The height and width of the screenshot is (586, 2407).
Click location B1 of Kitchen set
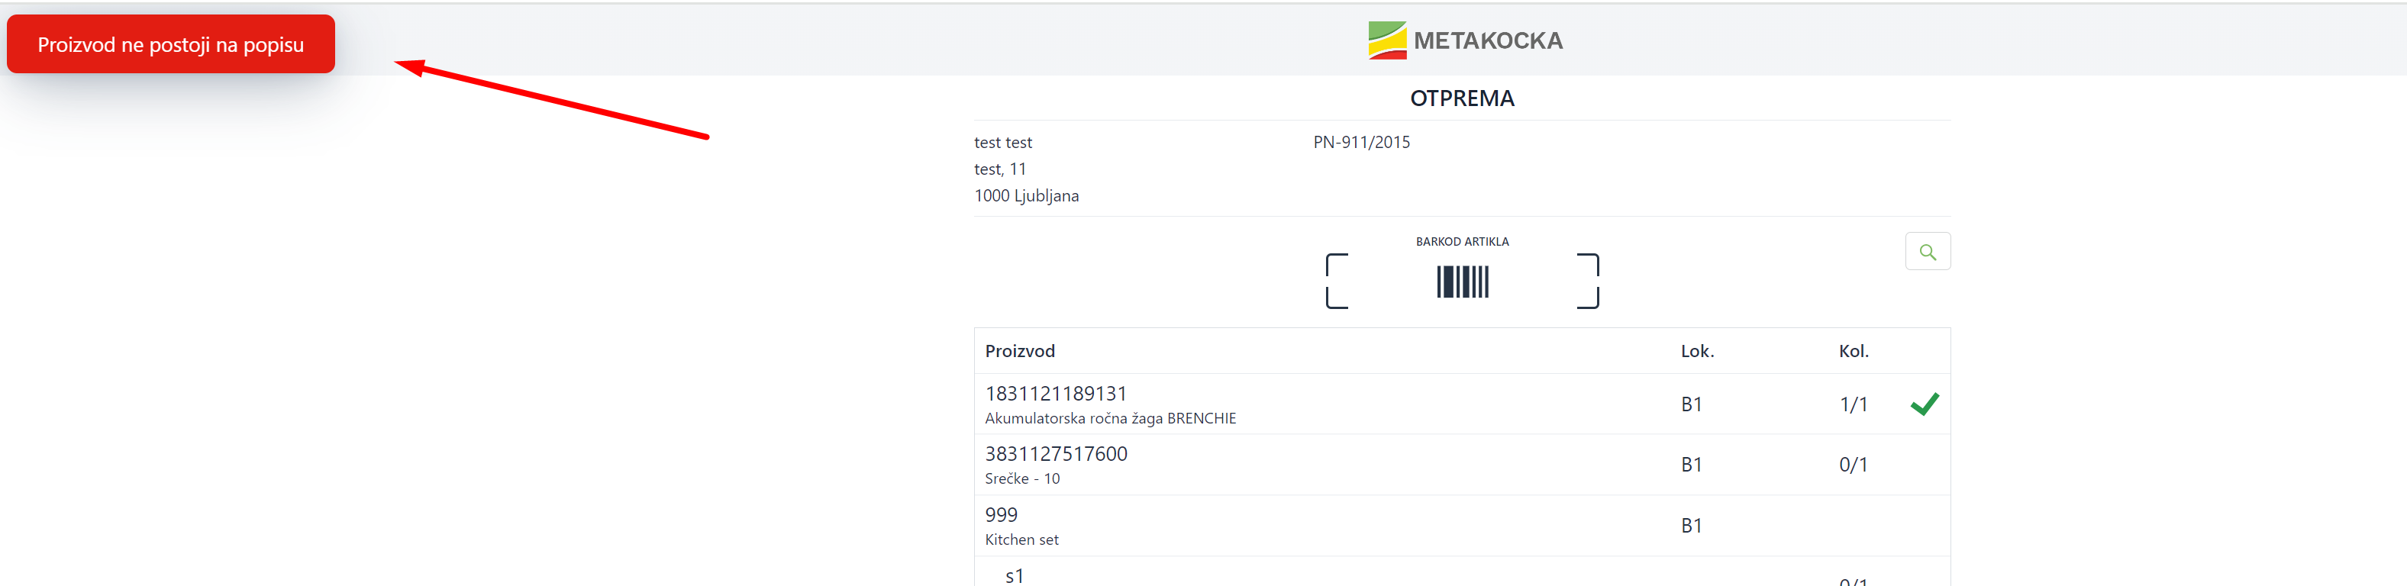1691,525
